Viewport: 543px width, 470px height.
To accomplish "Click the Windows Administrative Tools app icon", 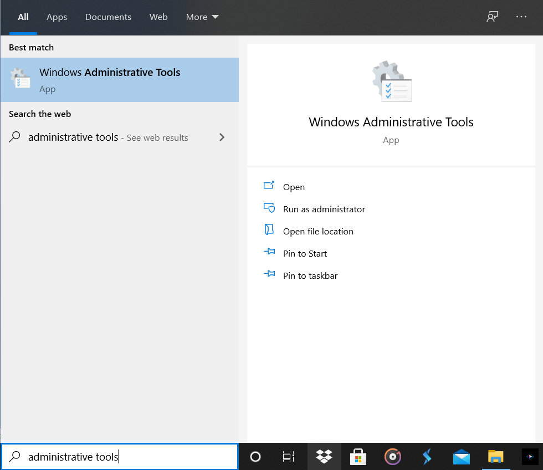I will click(x=21, y=79).
